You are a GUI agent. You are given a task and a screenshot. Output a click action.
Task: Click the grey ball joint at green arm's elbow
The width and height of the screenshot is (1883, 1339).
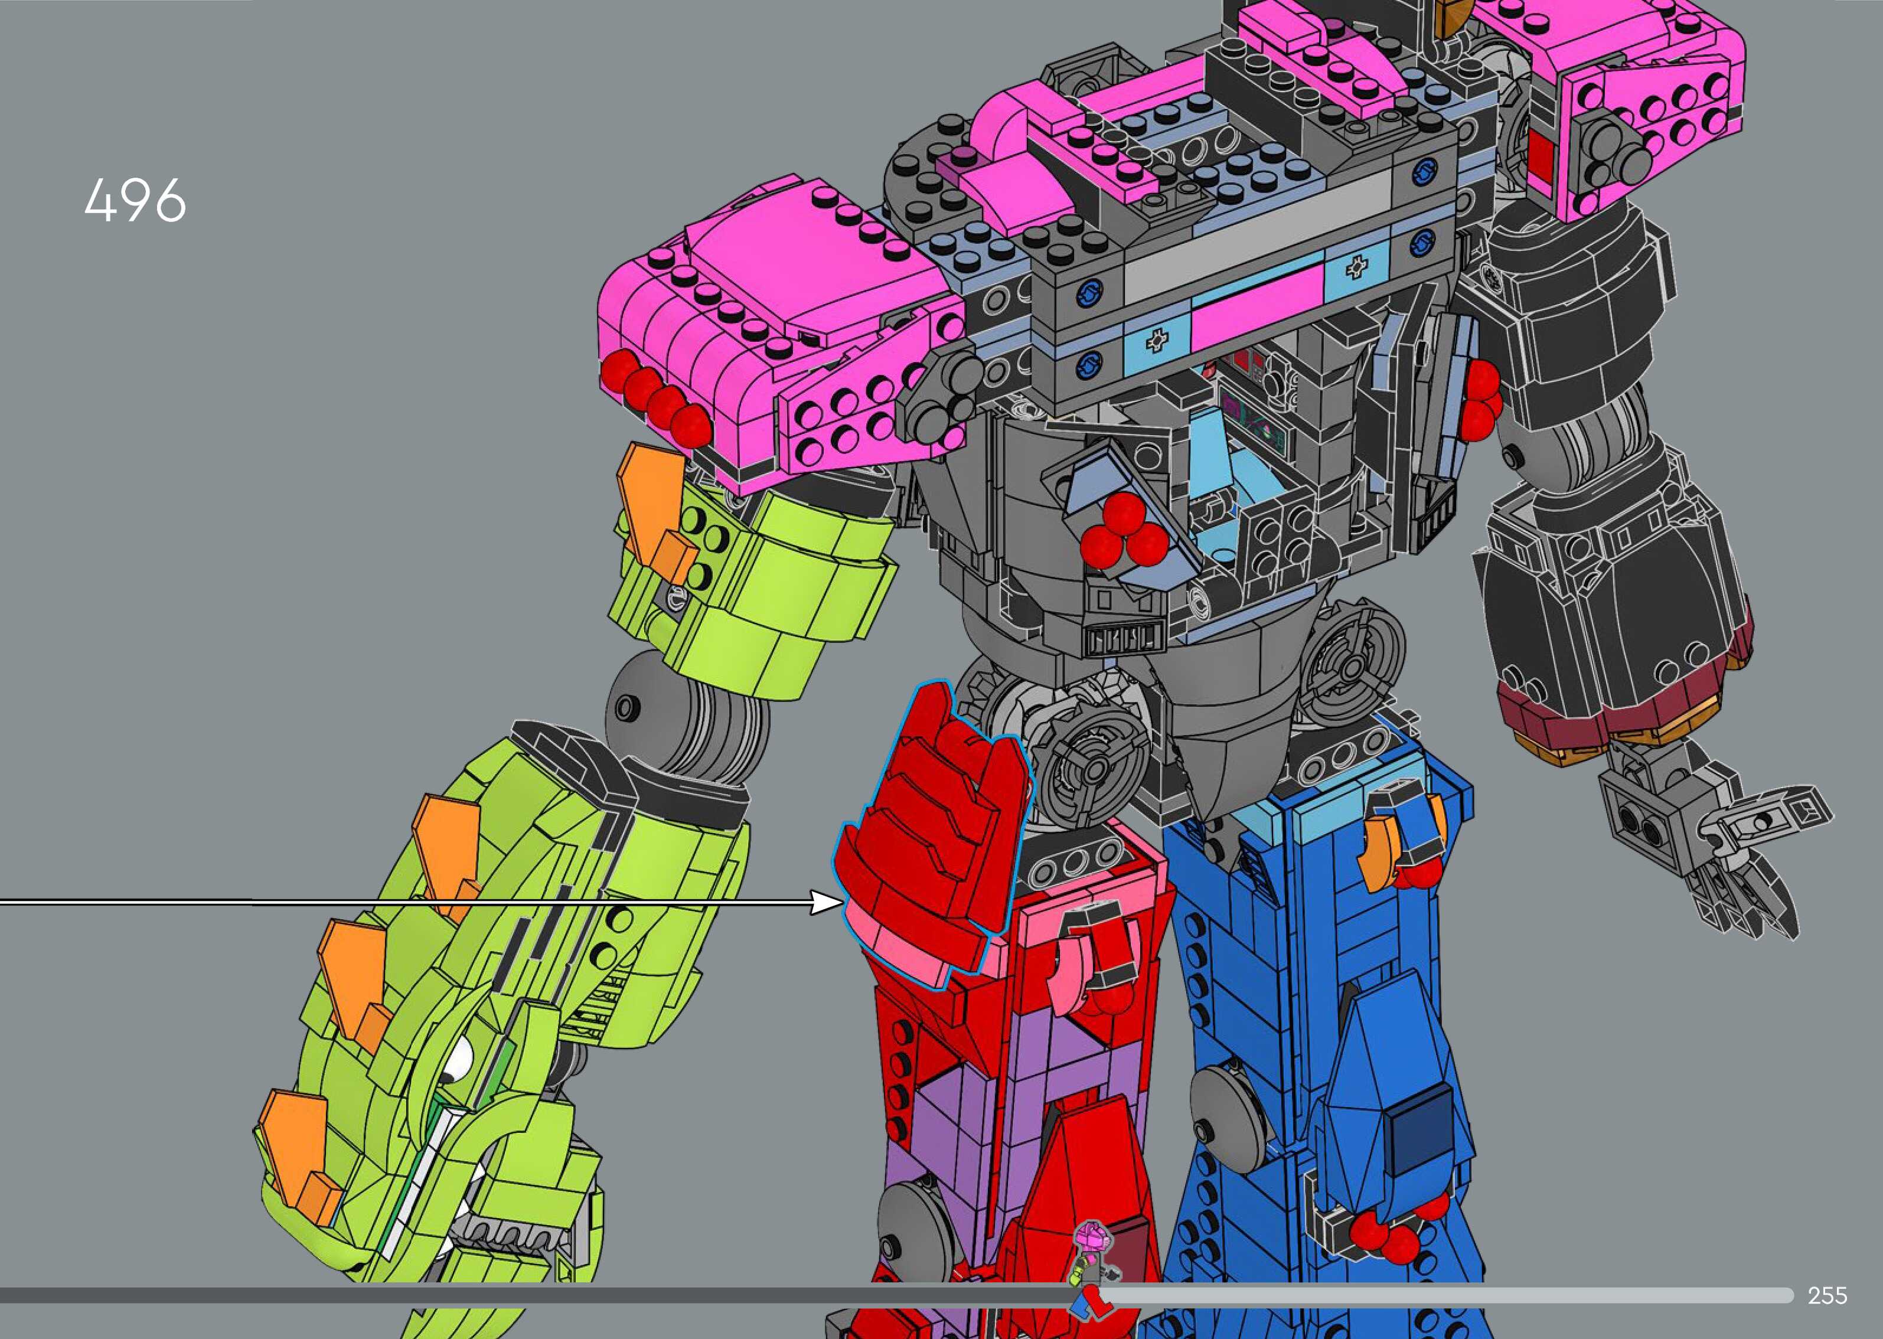(660, 711)
